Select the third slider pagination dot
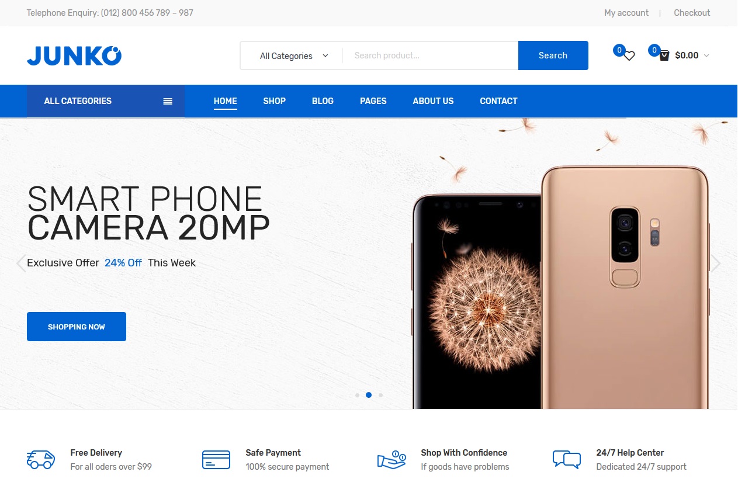Viewport: 738px width, 496px height. point(381,396)
